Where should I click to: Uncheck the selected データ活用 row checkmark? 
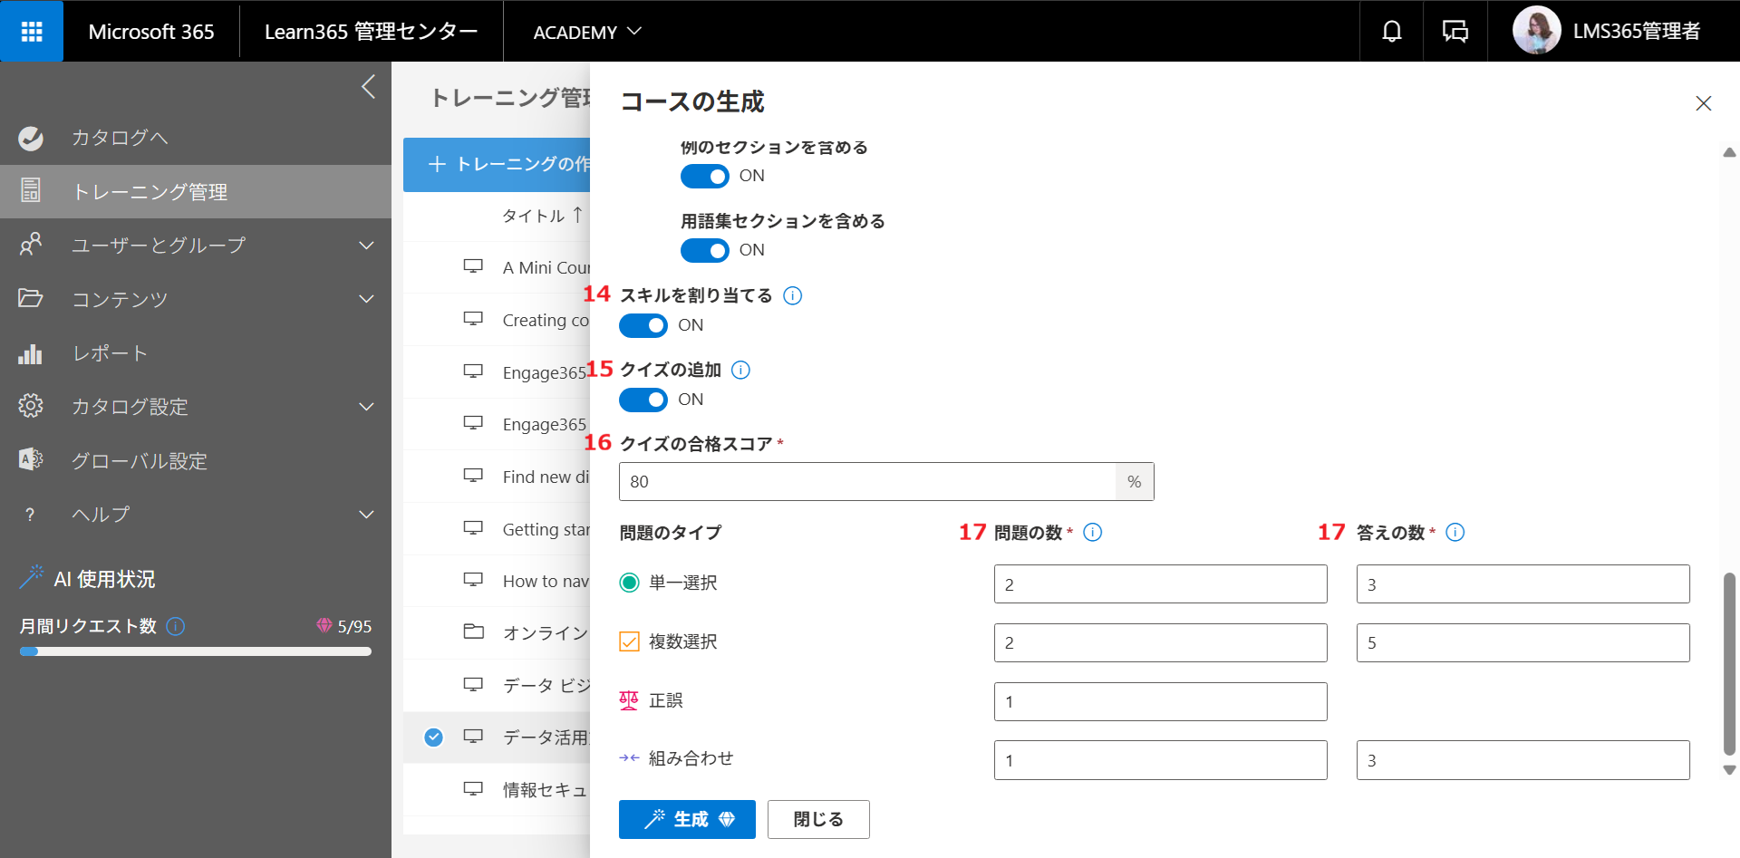434,737
